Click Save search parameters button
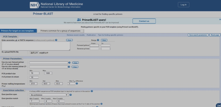 pyautogui.click(x=198, y=35)
